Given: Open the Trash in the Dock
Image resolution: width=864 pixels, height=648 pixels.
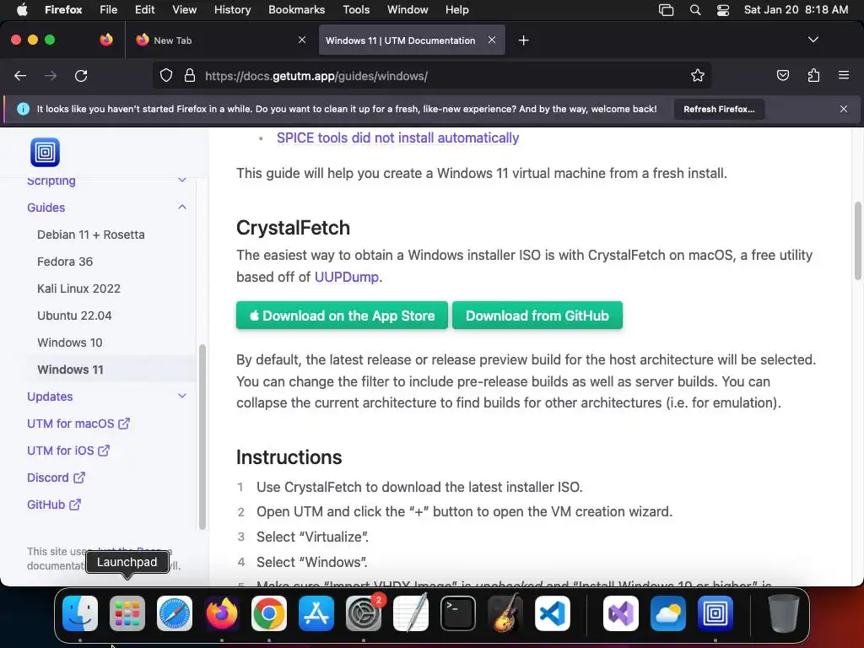Looking at the screenshot, I should pos(783,613).
